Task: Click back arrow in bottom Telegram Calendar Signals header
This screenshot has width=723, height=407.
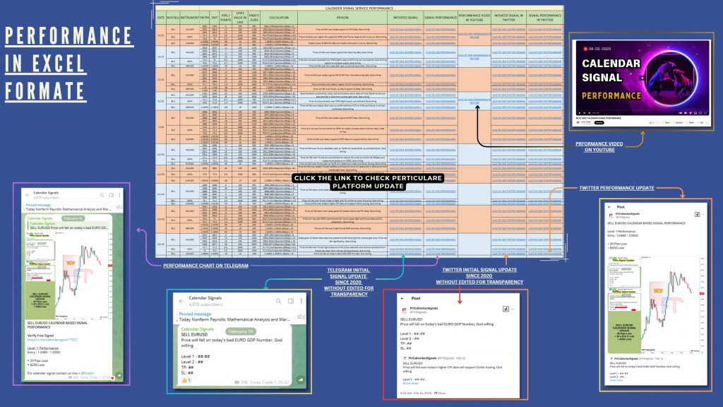Action: click(x=181, y=301)
